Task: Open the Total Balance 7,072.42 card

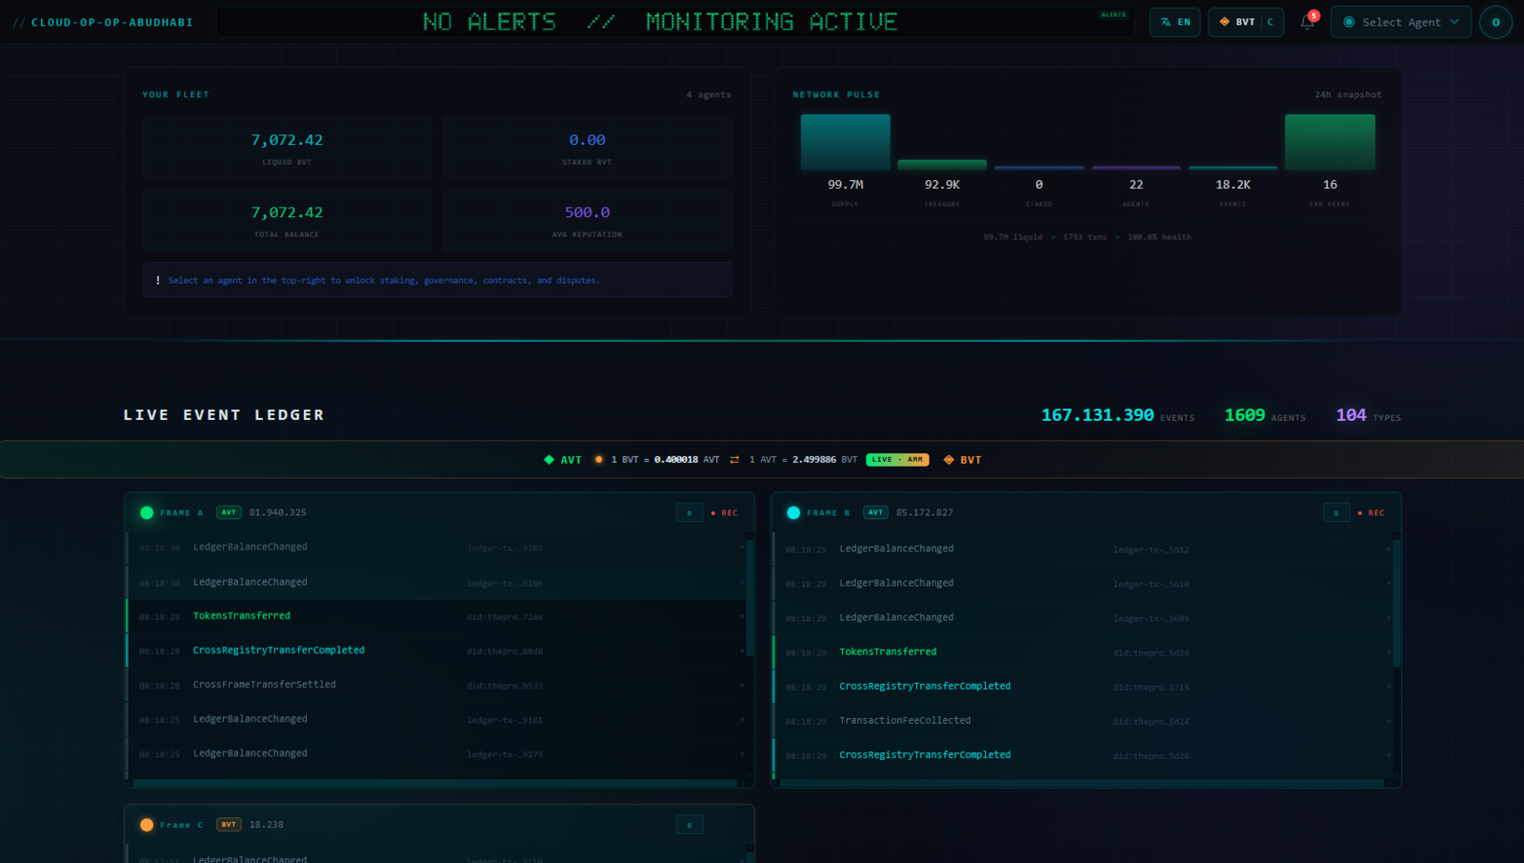Action: (287, 220)
